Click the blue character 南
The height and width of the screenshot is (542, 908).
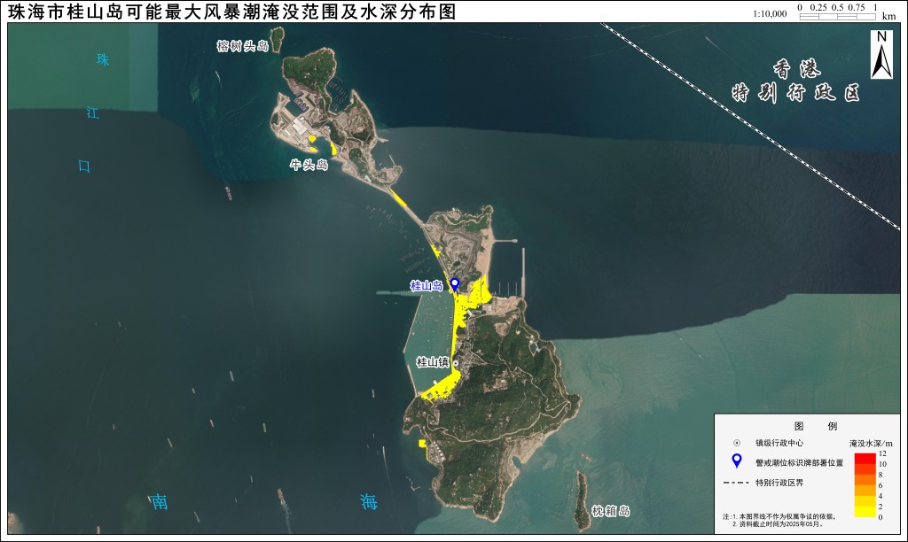pos(160,501)
